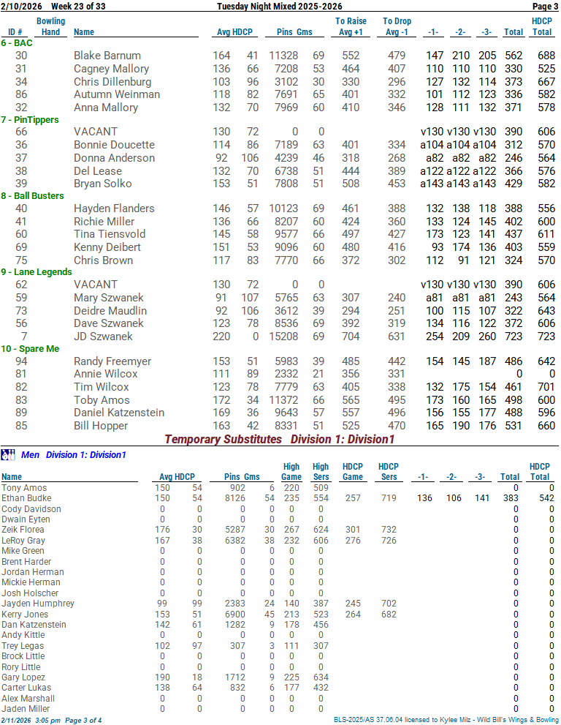Screen dimensions: 561x725
Task: Select team header 8 - Ball Busters
Action: (32, 195)
